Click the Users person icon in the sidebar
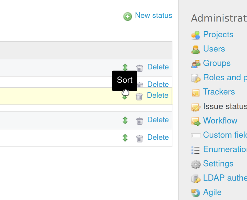This screenshot has width=247, height=200. coord(195,49)
